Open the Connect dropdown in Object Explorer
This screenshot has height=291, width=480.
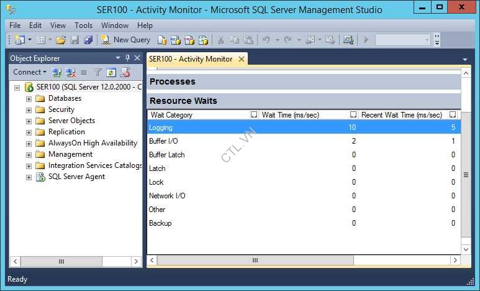pyautogui.click(x=30, y=72)
